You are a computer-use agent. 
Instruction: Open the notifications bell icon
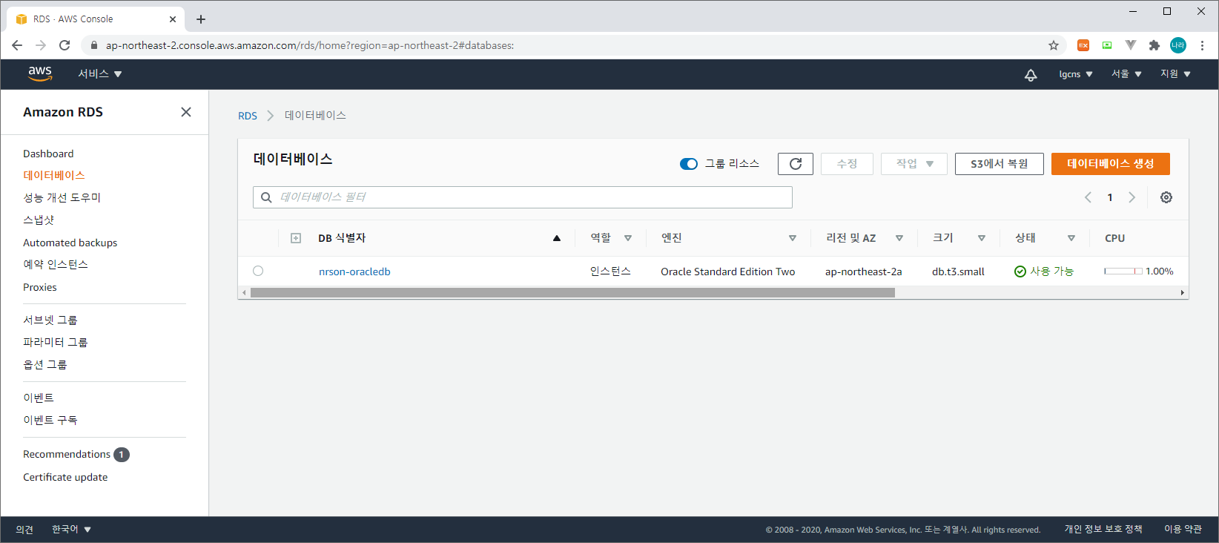click(x=1031, y=74)
